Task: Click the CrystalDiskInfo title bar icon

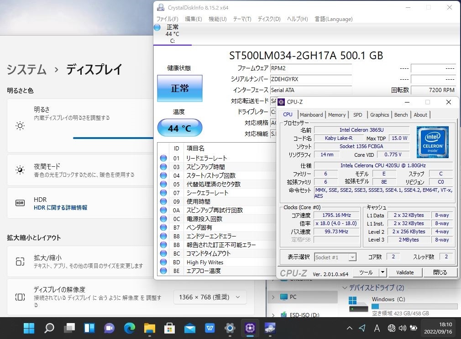Action: [161, 7]
